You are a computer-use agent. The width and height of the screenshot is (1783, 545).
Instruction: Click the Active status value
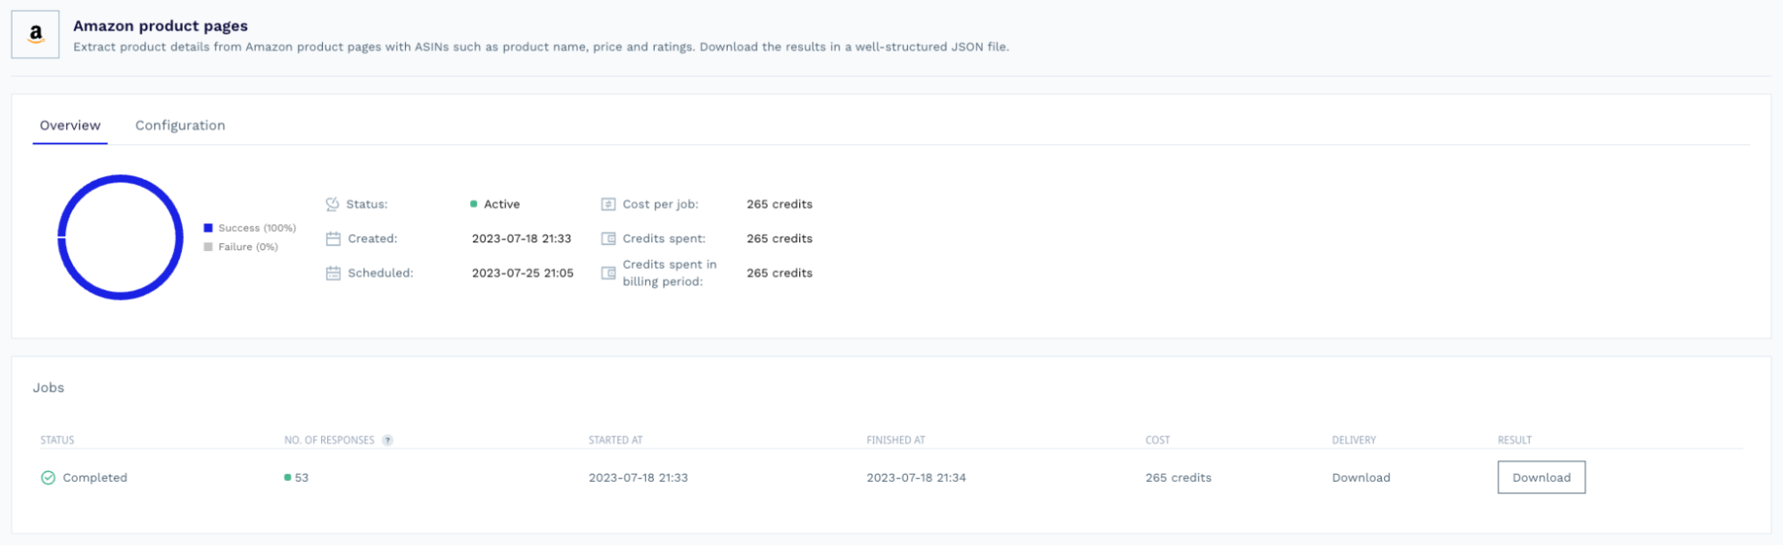tap(501, 204)
